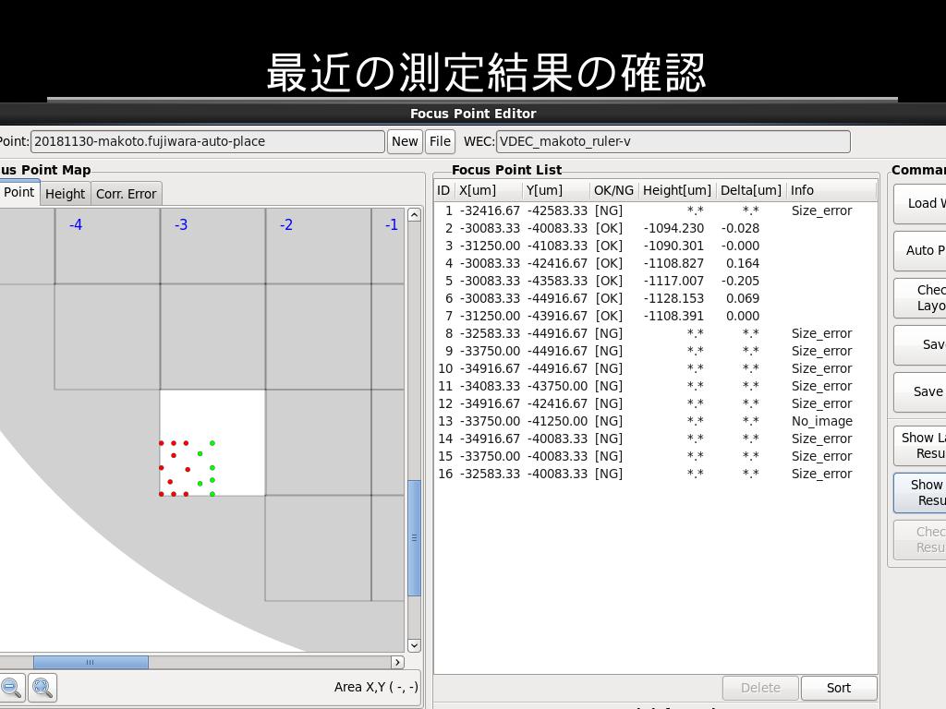Select the Point tab

pos(18,192)
